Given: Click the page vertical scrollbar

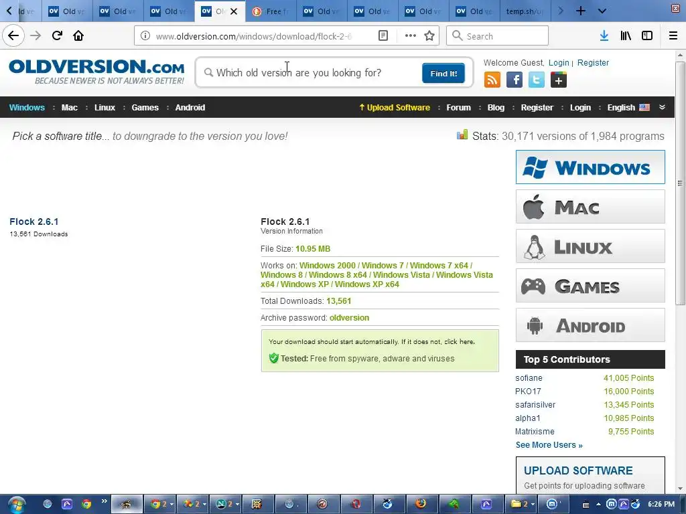Looking at the screenshot, I should click(680, 183).
